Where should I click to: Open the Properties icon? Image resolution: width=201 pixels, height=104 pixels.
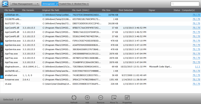click(x=127, y=98)
